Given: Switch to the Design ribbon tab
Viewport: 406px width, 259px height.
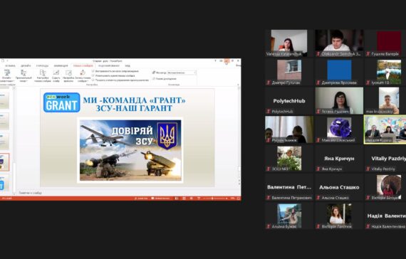Looking at the screenshot, I should [x=26, y=65].
